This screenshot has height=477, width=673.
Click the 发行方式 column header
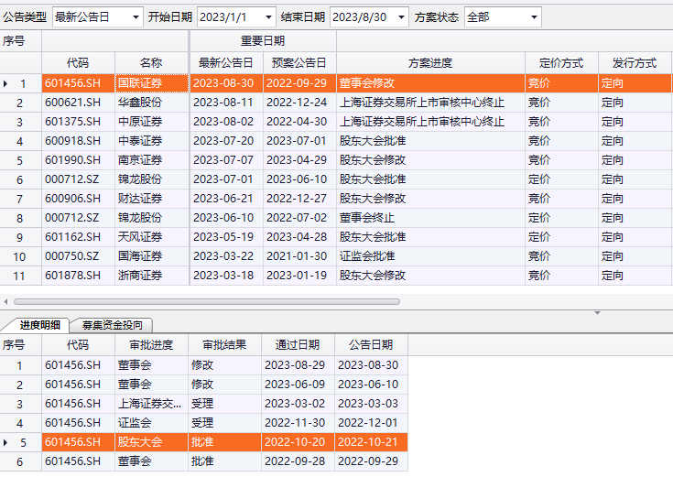[635, 63]
